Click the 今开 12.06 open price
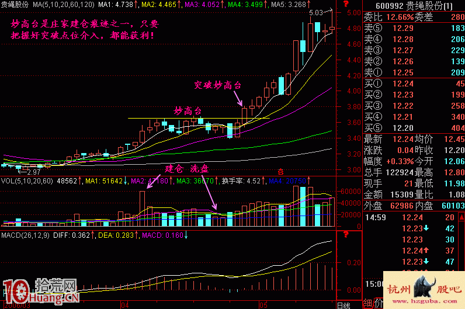465x309 pixels. pos(439,161)
